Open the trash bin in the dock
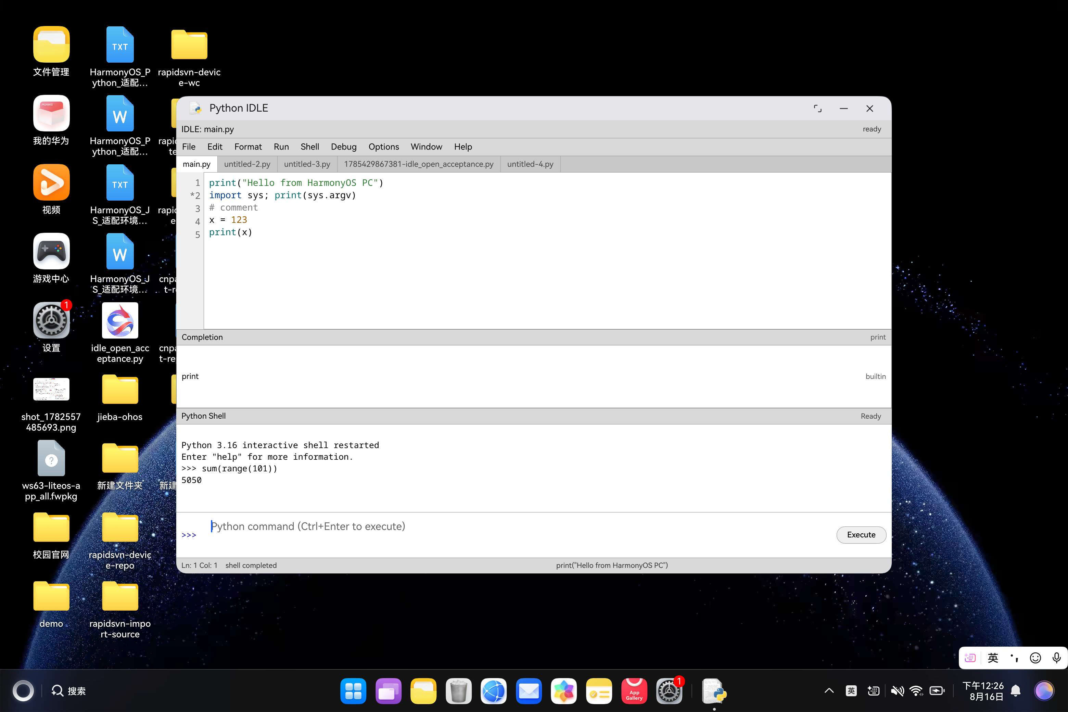The width and height of the screenshot is (1068, 712). coord(458,691)
